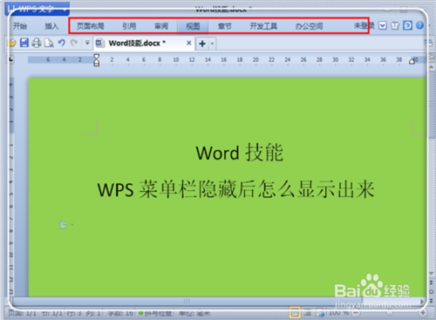Close the Word技能.docx document tab
This screenshot has height=320, width=436.
(x=189, y=43)
